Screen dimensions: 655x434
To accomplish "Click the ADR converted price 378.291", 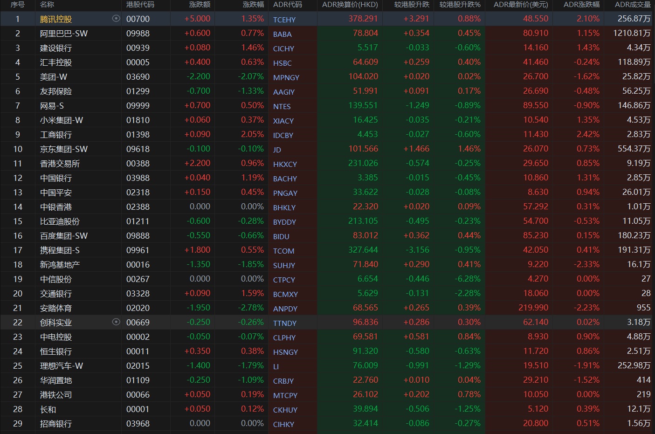I will coord(363,19).
